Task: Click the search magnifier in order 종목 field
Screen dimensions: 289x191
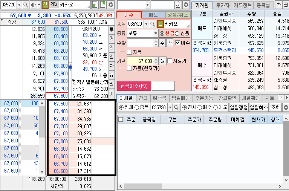Action: pos(153,24)
